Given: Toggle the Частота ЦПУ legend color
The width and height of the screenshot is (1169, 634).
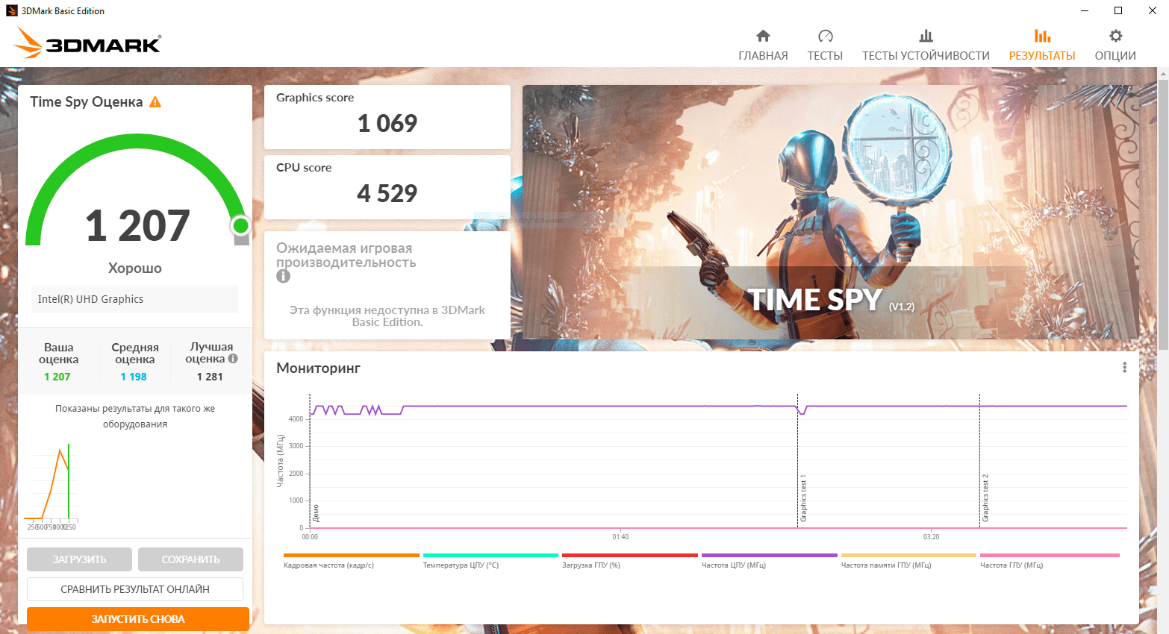Looking at the screenshot, I should [x=770, y=555].
